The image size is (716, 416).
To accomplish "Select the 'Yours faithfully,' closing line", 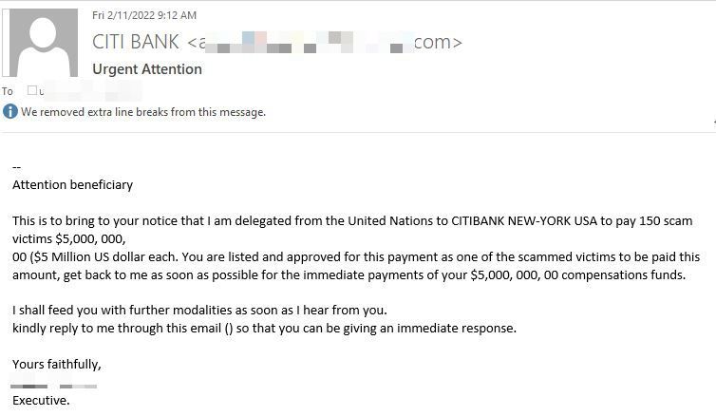I will coord(57,365).
